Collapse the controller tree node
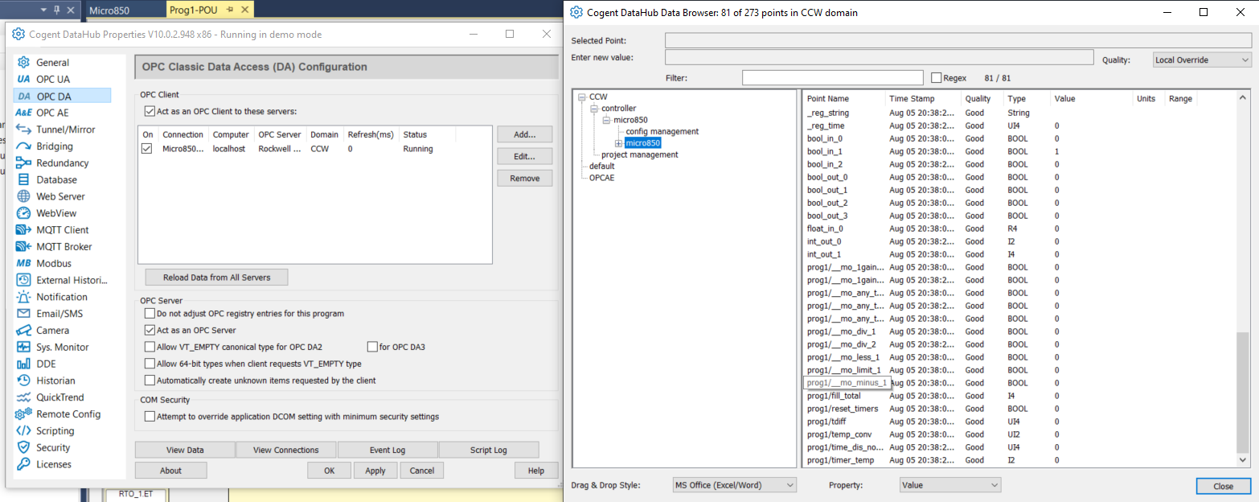The width and height of the screenshot is (1259, 502). (595, 109)
